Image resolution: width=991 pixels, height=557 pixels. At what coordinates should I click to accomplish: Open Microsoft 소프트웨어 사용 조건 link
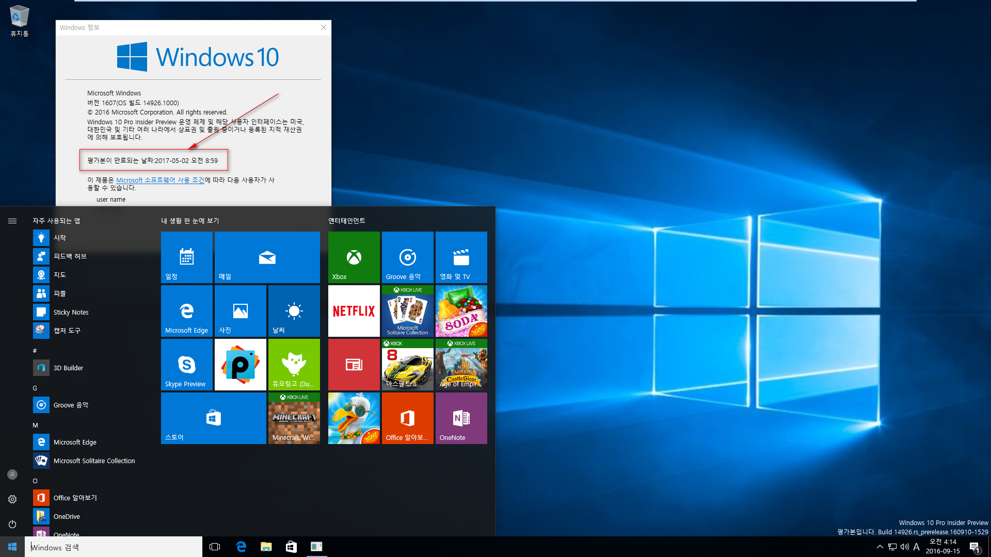tap(160, 180)
